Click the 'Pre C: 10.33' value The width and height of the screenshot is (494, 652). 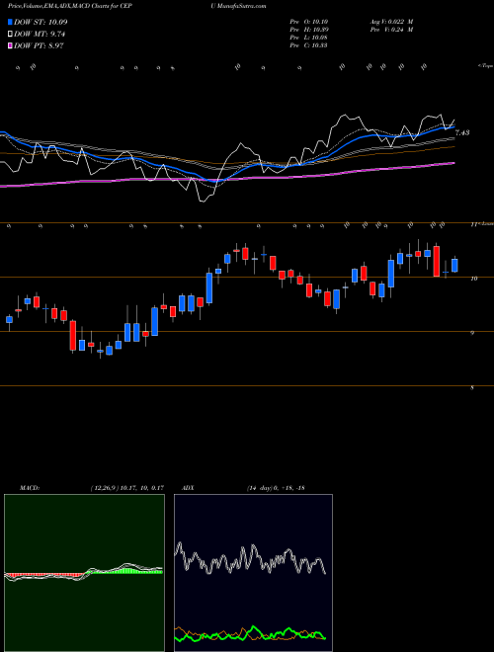(309, 45)
